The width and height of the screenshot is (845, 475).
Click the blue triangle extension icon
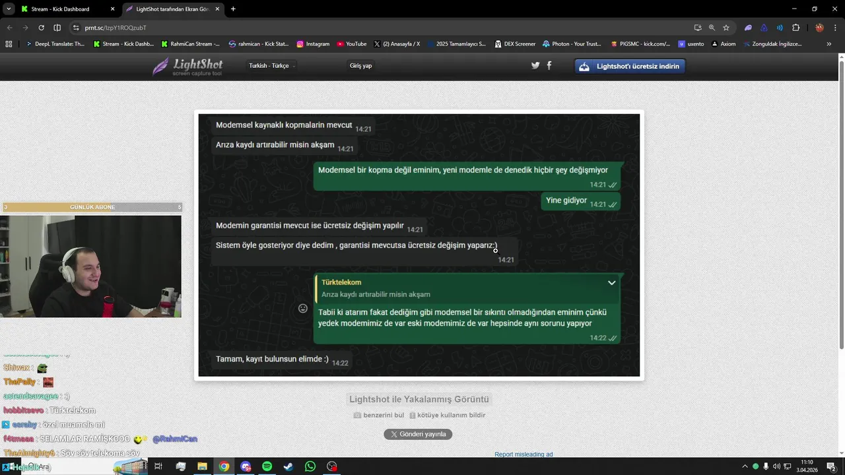(x=764, y=28)
